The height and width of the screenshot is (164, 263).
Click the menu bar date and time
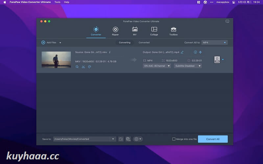pos(249,2)
